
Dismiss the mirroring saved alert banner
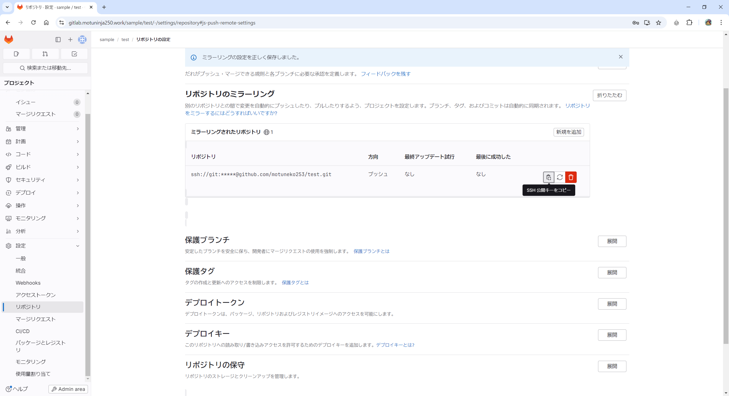pyautogui.click(x=621, y=57)
